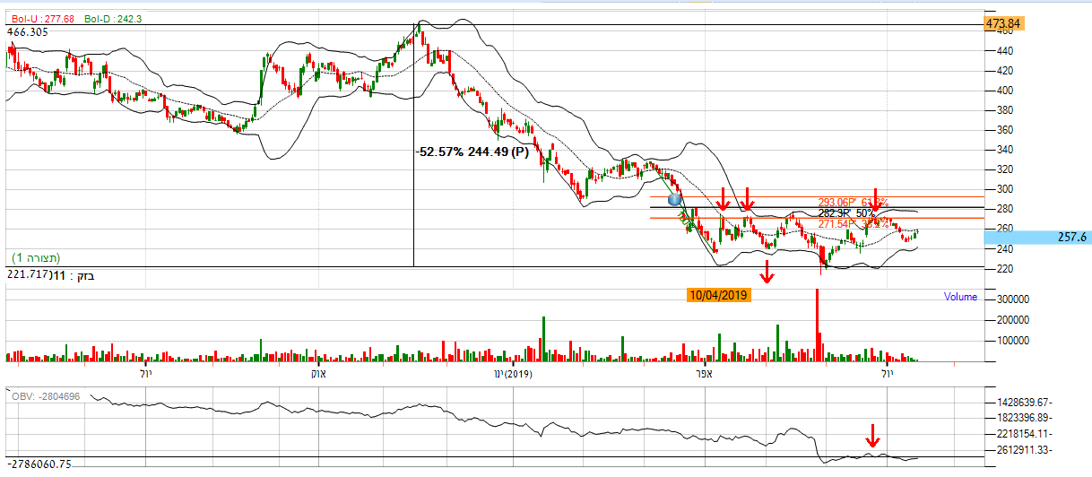Image resolution: width=1092 pixels, height=477 pixels.
Task: Click the -52.57% 244.49 (P) measurement annotation
Action: (x=472, y=152)
